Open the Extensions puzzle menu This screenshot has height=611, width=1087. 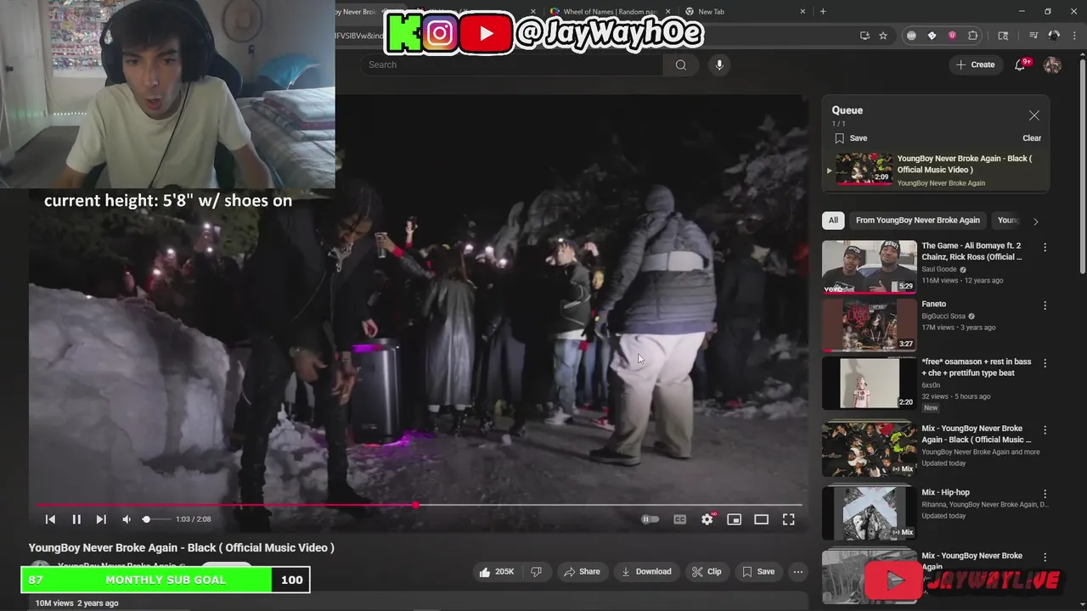tap(973, 36)
